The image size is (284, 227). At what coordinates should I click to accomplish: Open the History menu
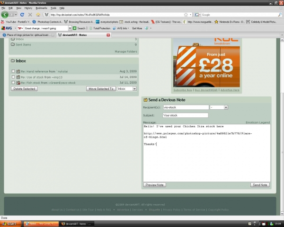coord(28,8)
